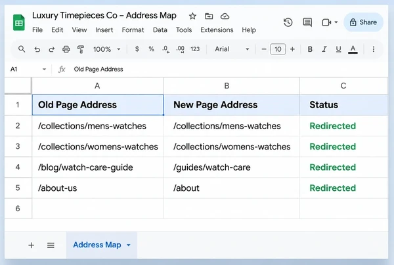
Task: Open the Edit menu
Action: pyautogui.click(x=57, y=30)
